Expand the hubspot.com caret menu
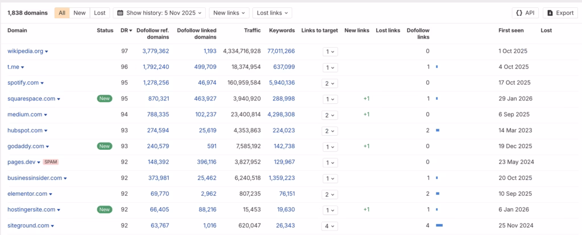The height and width of the screenshot is (235, 582). (46, 131)
